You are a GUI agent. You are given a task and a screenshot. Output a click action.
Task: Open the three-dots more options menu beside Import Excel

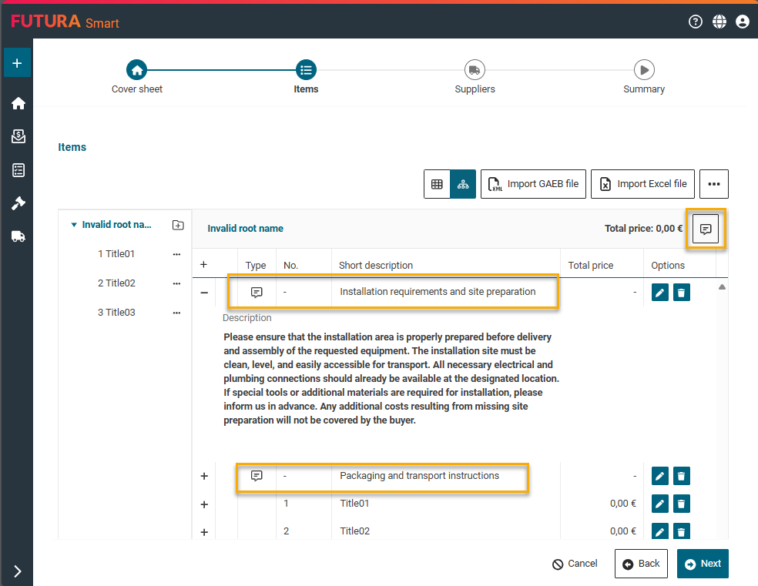pos(713,184)
